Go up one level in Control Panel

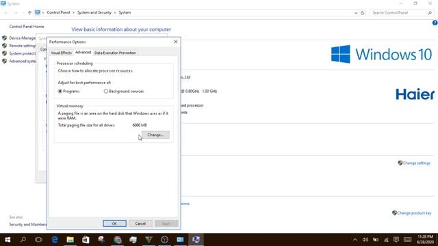pyautogui.click(x=29, y=12)
